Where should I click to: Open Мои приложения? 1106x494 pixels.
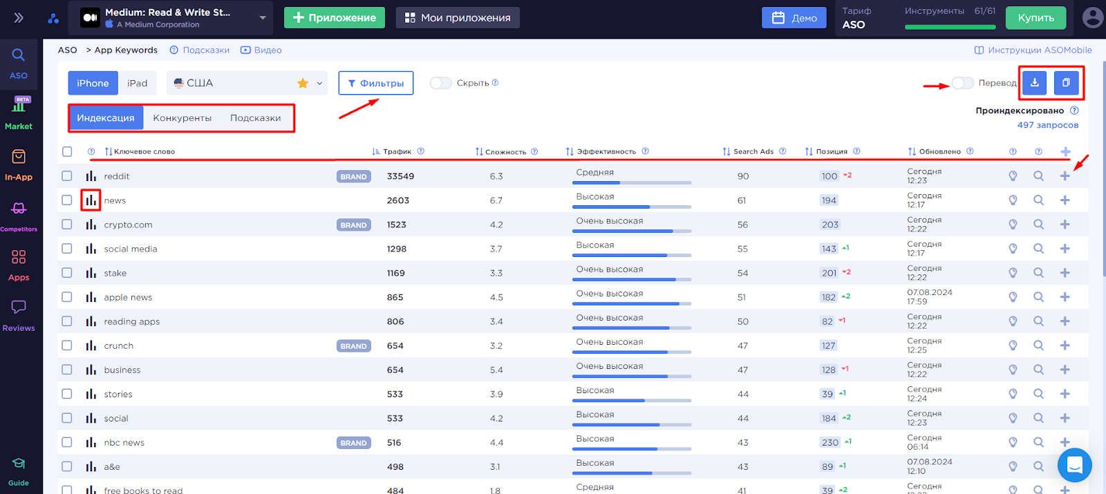pos(458,18)
